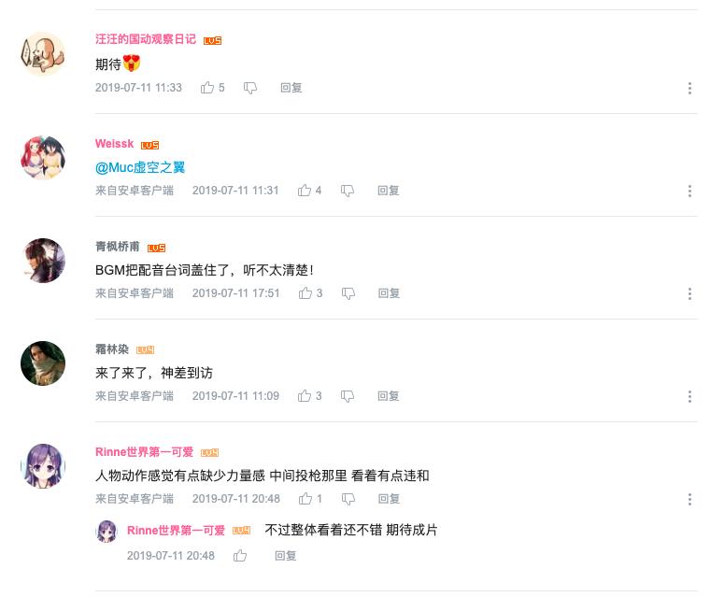This screenshot has width=710, height=597.
Task: Like the sub-reply "不过整体看着还不错"
Action: click(x=240, y=555)
